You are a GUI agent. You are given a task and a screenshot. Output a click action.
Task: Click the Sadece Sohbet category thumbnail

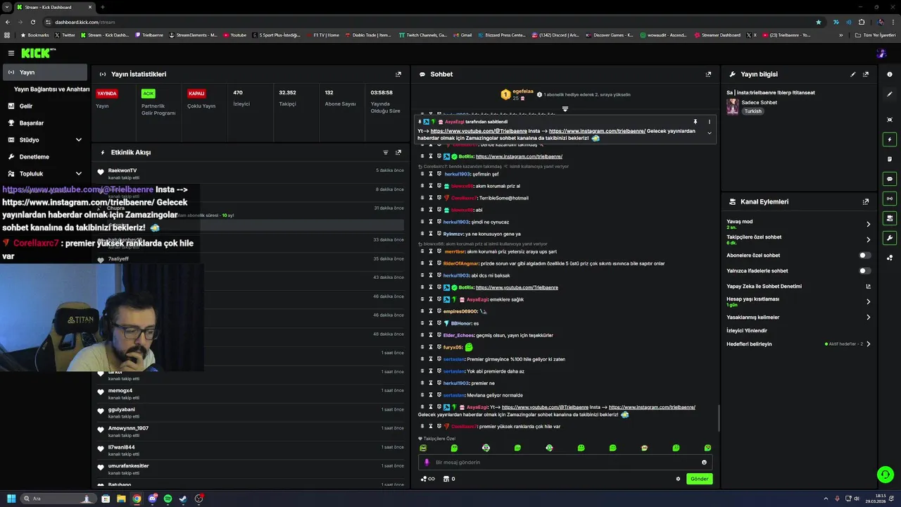733,107
